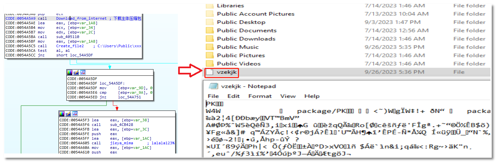Open the File menu in Notepad
Image resolution: width=496 pixels, height=162 pixels.
pyautogui.click(x=213, y=96)
